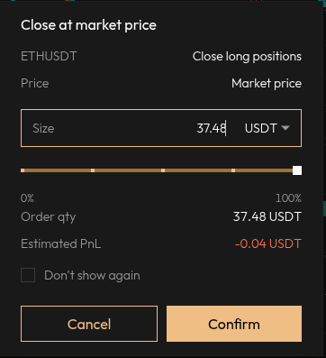Click the Market price value text
This screenshot has height=358, width=326.
coord(267,83)
